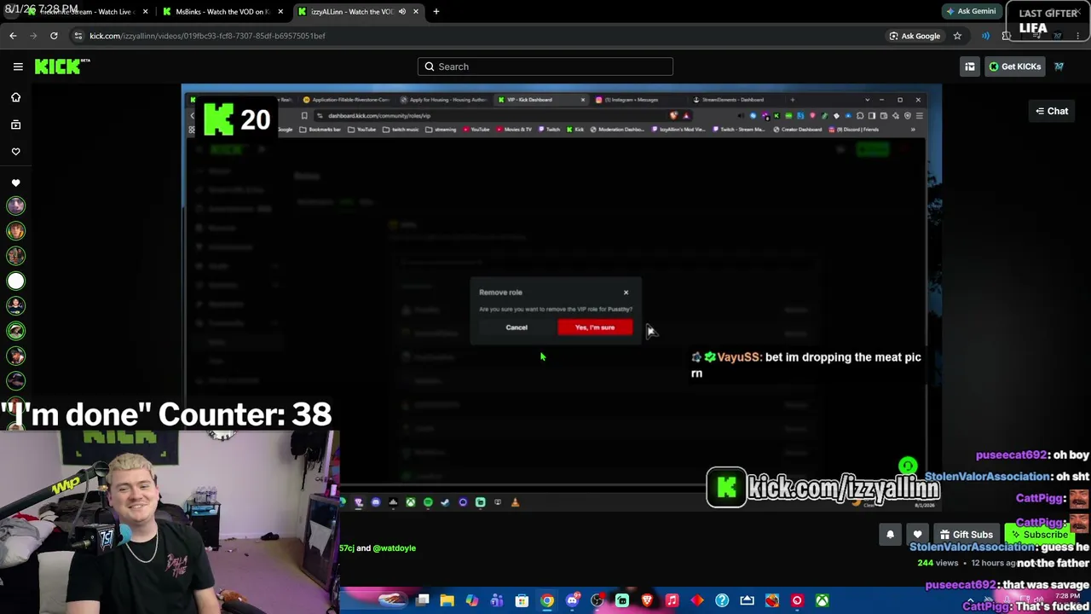Click the green Subscribe button

tap(1039, 535)
